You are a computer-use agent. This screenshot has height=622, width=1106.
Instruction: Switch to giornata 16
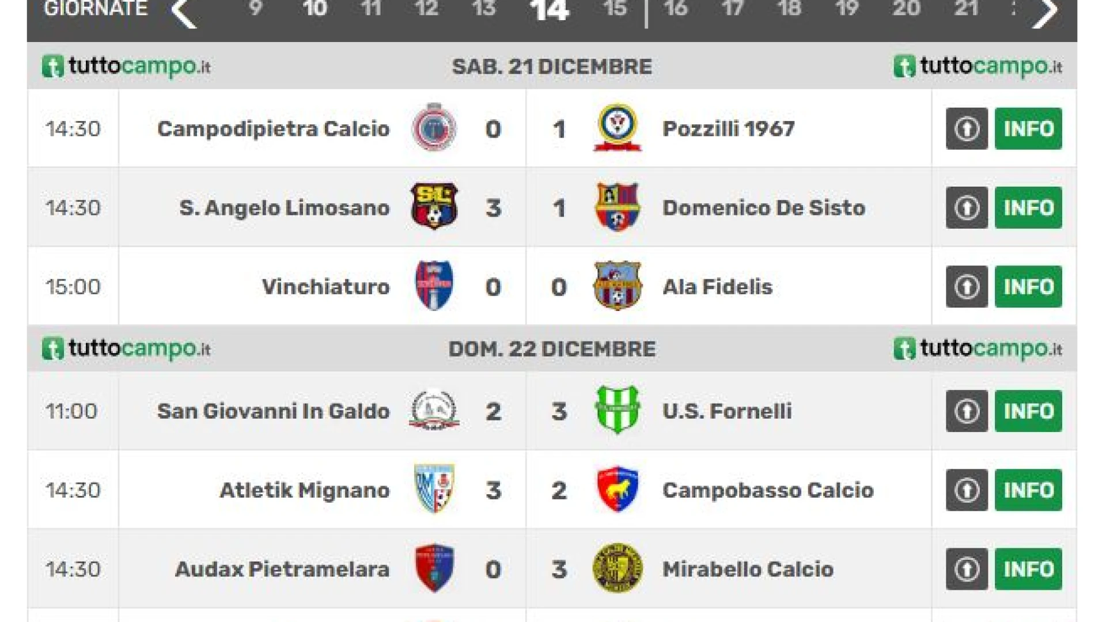pyautogui.click(x=676, y=9)
